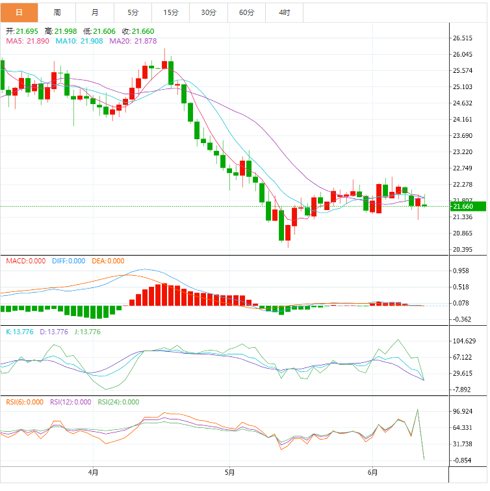Click the K:13.776 indicator label
This screenshot has width=490, height=491.
[19, 332]
